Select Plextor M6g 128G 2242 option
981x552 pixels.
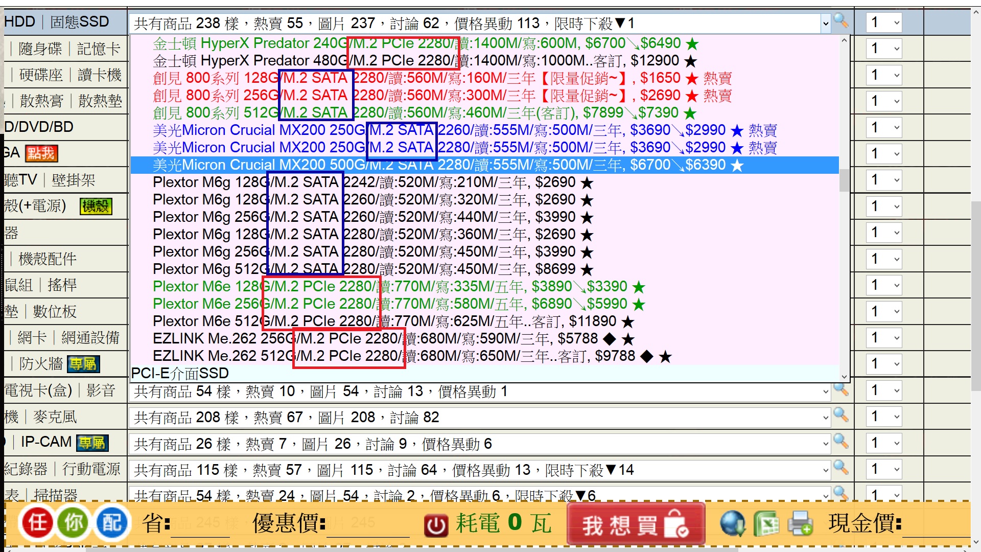click(485, 182)
